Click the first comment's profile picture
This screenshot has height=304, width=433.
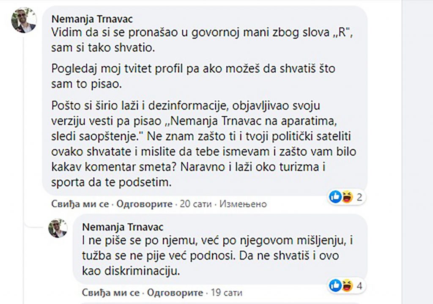click(24, 21)
